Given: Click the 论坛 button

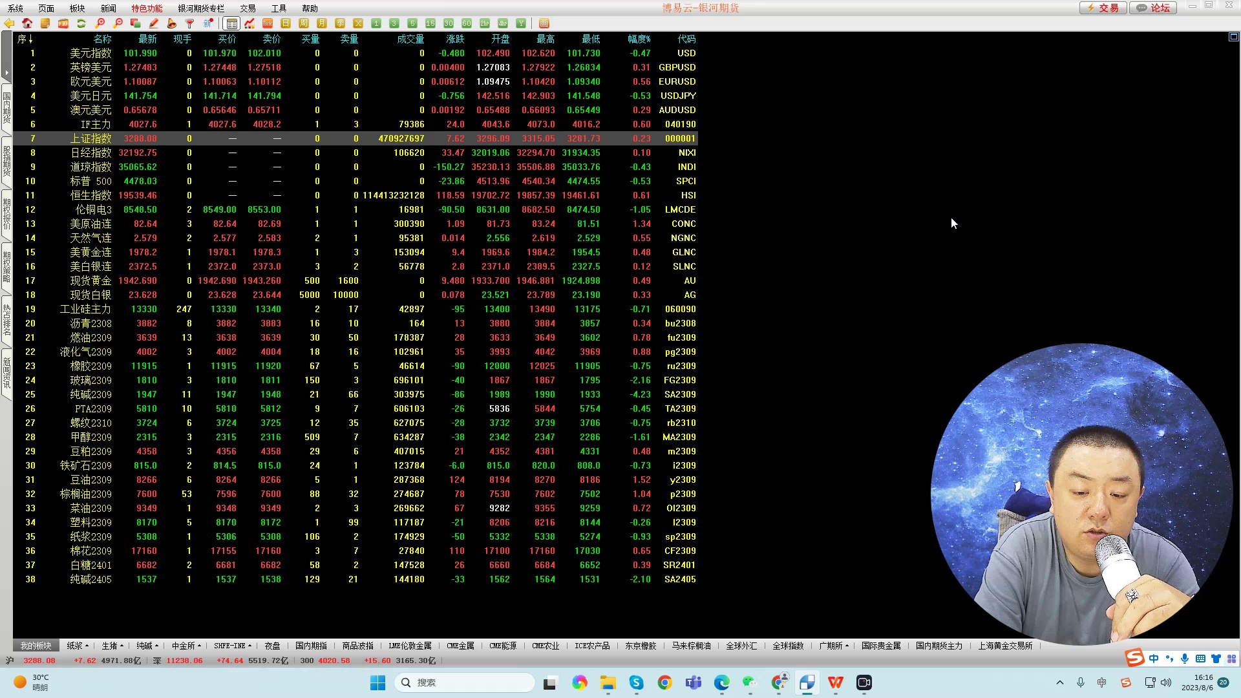Looking at the screenshot, I should (x=1154, y=8).
